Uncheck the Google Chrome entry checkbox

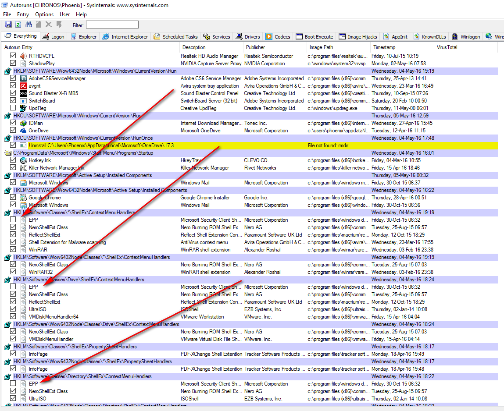(x=13, y=197)
